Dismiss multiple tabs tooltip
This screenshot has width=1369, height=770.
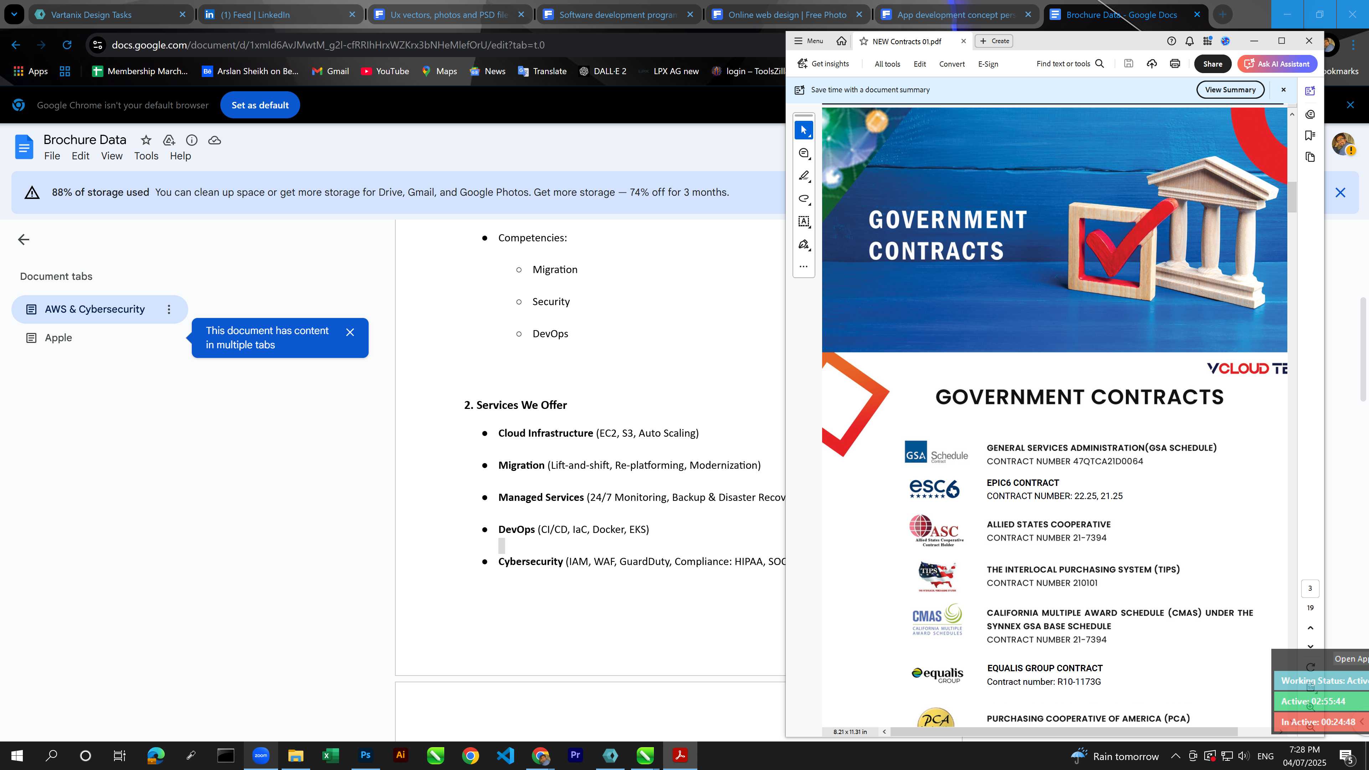[350, 332]
